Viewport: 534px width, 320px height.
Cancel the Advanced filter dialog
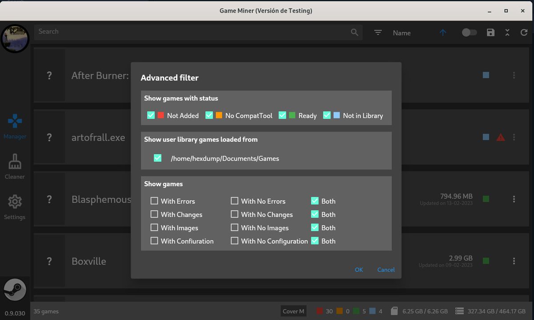(x=386, y=270)
